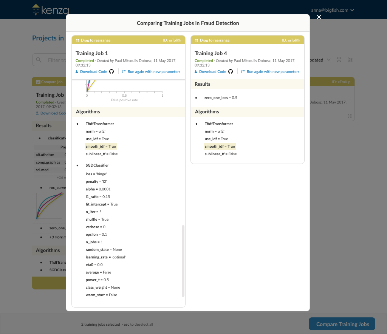Open GitHub icon for Training Job 4
Screen dimensions: 387x334
click(231, 71)
